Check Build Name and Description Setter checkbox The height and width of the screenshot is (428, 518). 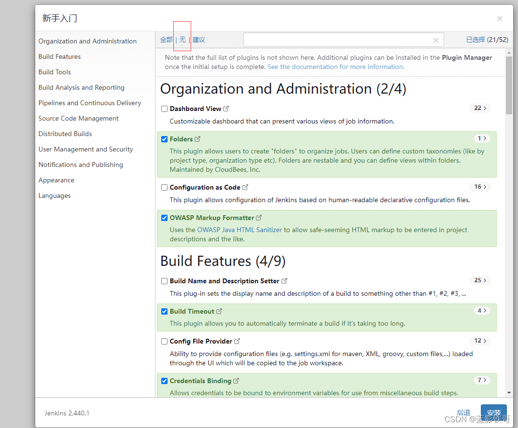tap(164, 281)
